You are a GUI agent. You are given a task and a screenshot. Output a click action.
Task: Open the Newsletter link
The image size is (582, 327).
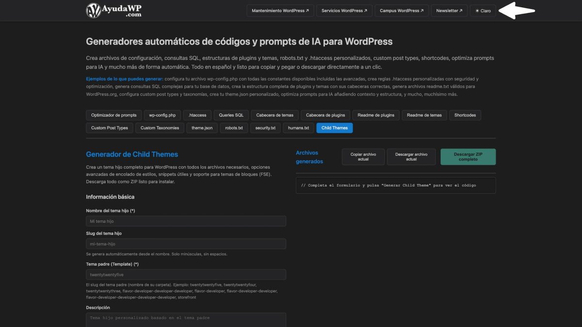tap(449, 9)
